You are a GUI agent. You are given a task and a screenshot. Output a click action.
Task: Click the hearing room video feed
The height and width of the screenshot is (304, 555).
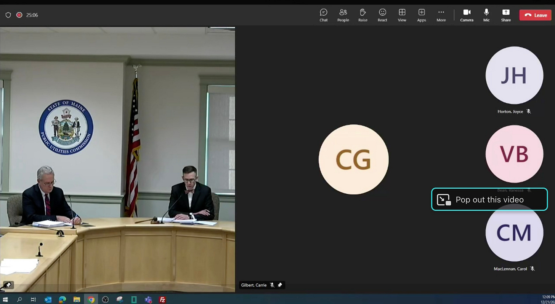pyautogui.click(x=117, y=159)
